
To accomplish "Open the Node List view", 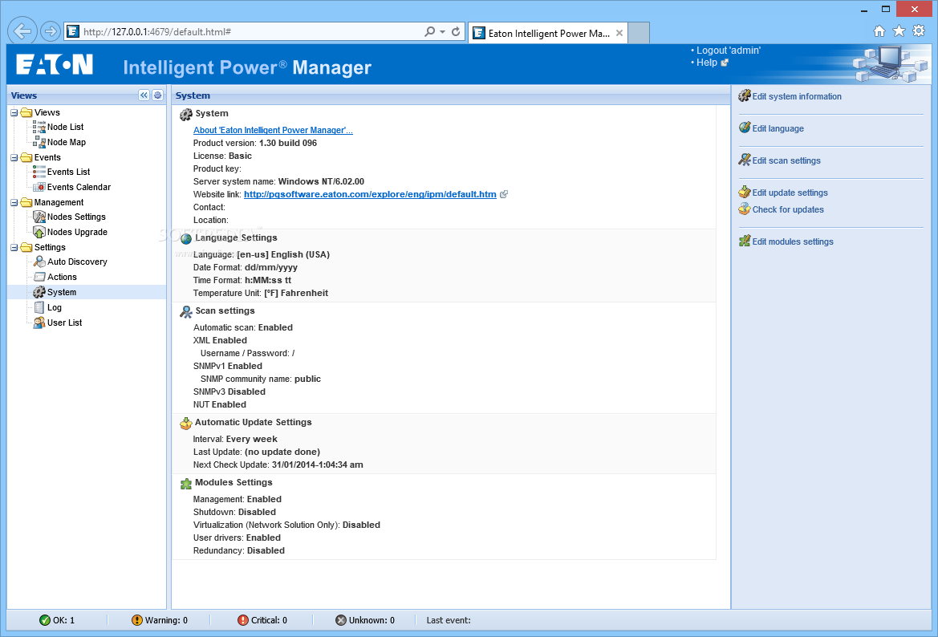I will click(65, 127).
